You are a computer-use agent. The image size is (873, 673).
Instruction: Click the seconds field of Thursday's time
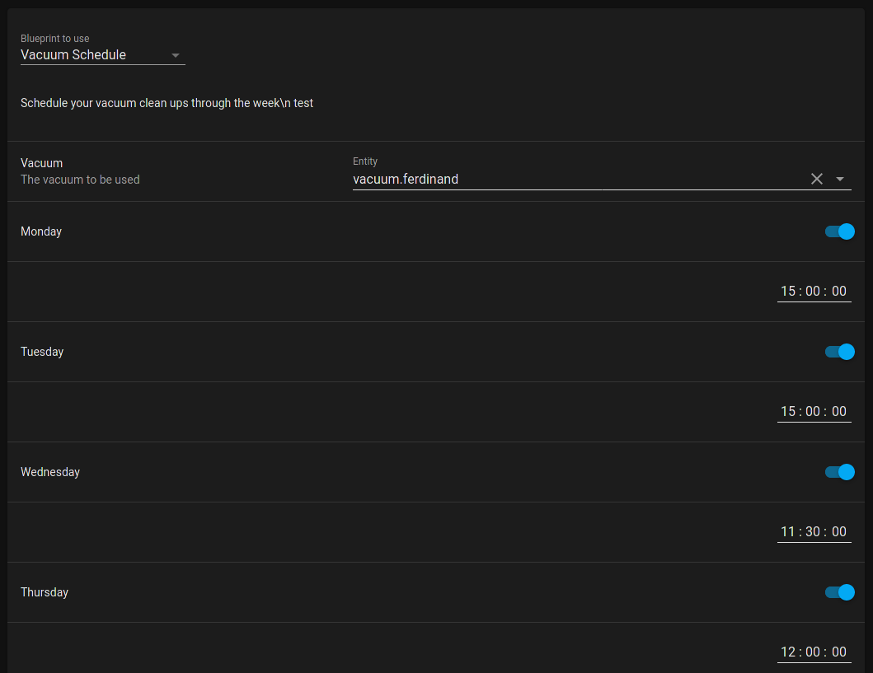pyautogui.click(x=839, y=652)
